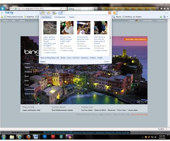Click the Explore link in top bar
Viewport: 170px width, 141px height.
[6, 21]
